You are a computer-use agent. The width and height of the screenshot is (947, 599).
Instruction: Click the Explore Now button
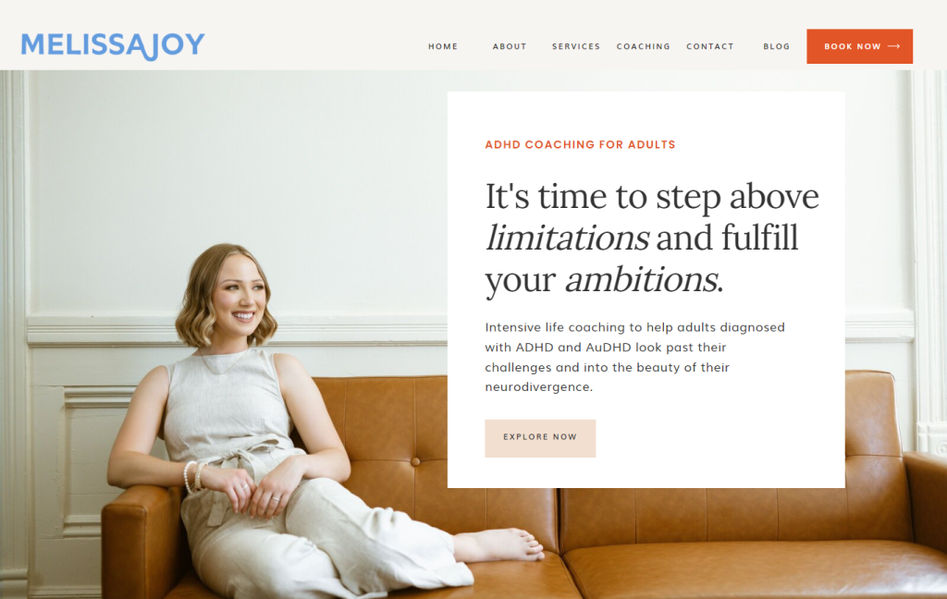tap(540, 438)
